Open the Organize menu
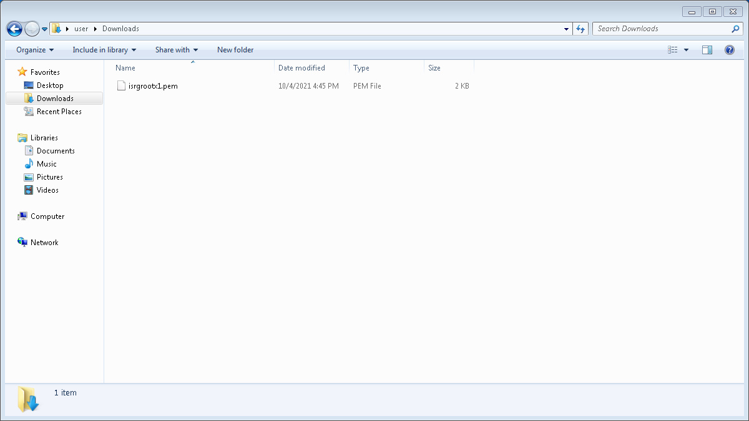Screen dimensions: 749x421 click(x=35, y=50)
